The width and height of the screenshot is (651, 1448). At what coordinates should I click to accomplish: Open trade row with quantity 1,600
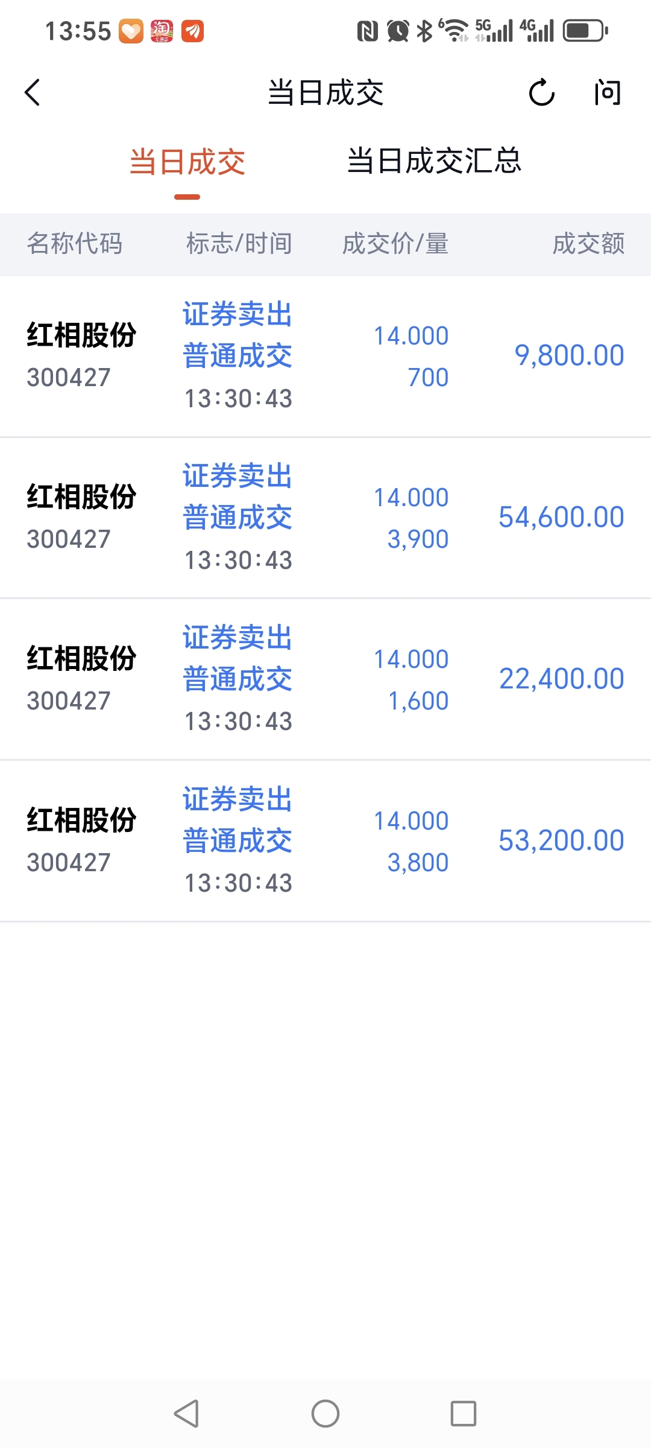pyautogui.click(x=325, y=679)
